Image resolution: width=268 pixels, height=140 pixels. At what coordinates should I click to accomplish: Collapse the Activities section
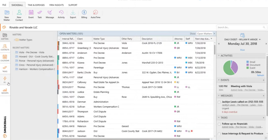[x=219, y=56]
